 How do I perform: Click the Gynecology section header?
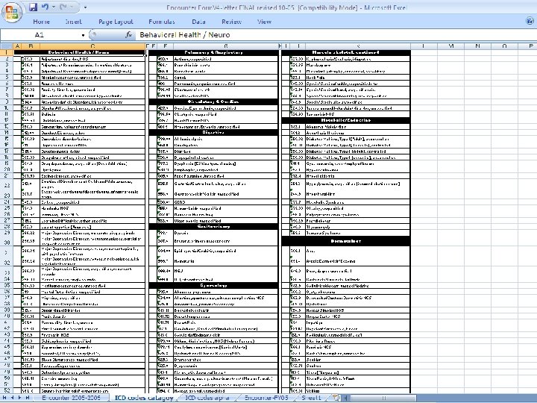[213, 285]
